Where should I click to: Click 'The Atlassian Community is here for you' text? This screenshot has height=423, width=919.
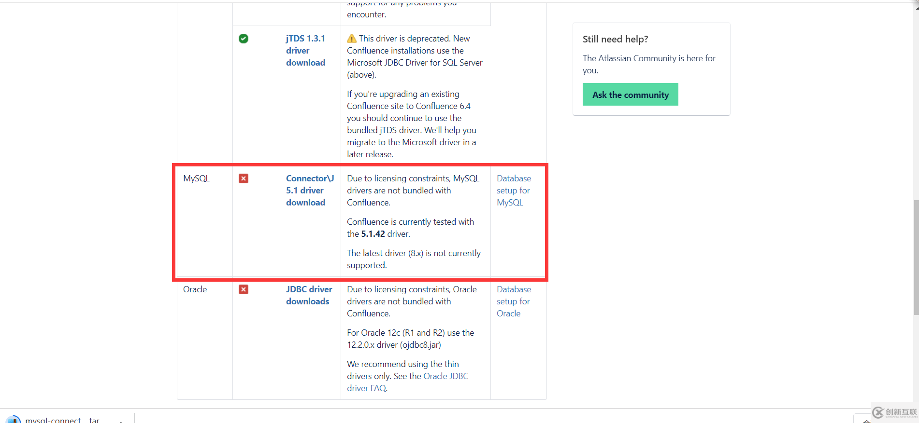649,64
